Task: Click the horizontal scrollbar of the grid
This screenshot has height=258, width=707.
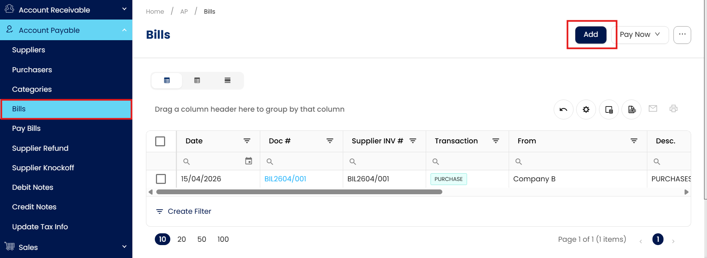Action: coord(299,192)
